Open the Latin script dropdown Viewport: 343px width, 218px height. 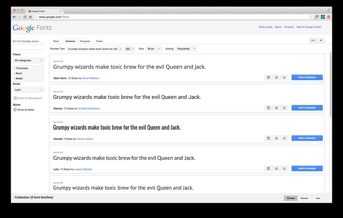(x=28, y=90)
